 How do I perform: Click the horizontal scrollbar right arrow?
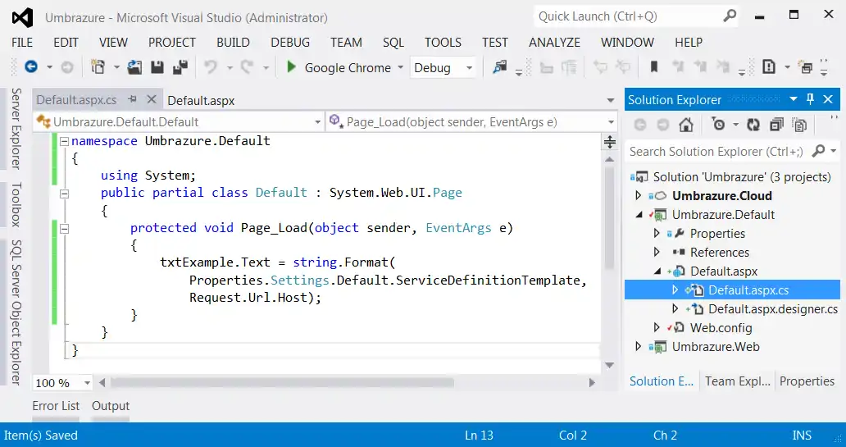[592, 383]
